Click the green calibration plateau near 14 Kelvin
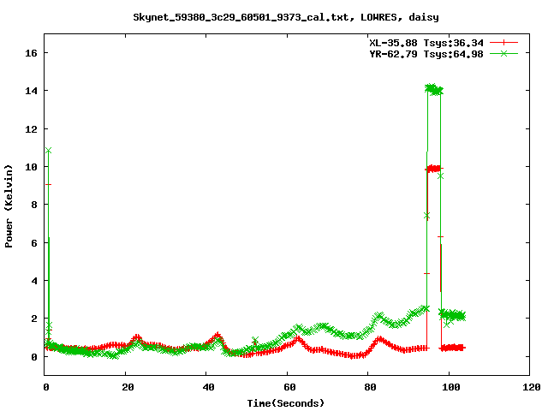The width and height of the screenshot is (548, 411). click(x=434, y=89)
